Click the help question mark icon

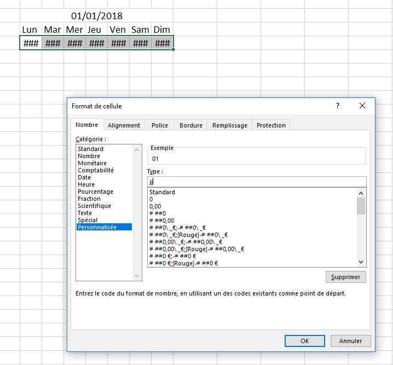[338, 106]
